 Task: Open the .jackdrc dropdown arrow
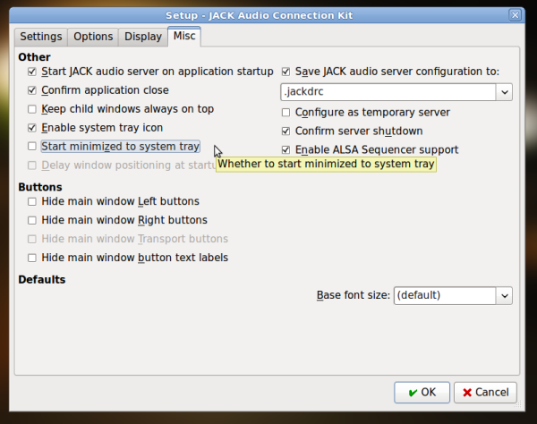pyautogui.click(x=504, y=92)
